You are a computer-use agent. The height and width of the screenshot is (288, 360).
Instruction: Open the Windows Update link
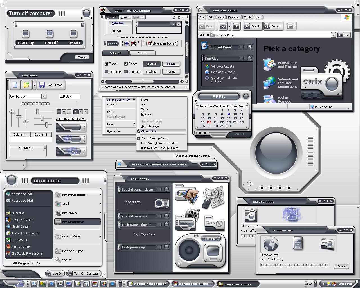point(222,66)
